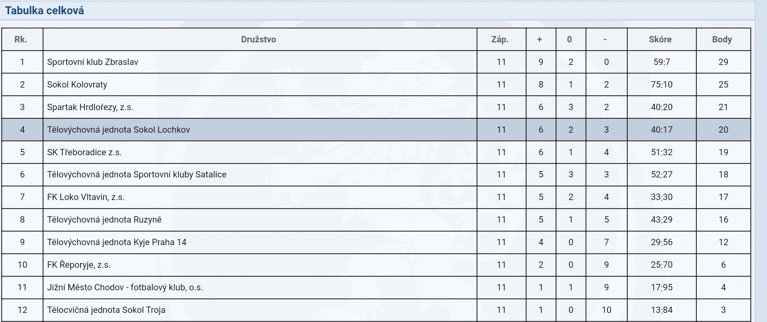
Task: Open Sokol Kolovraty team row
Action: pyautogui.click(x=376, y=84)
